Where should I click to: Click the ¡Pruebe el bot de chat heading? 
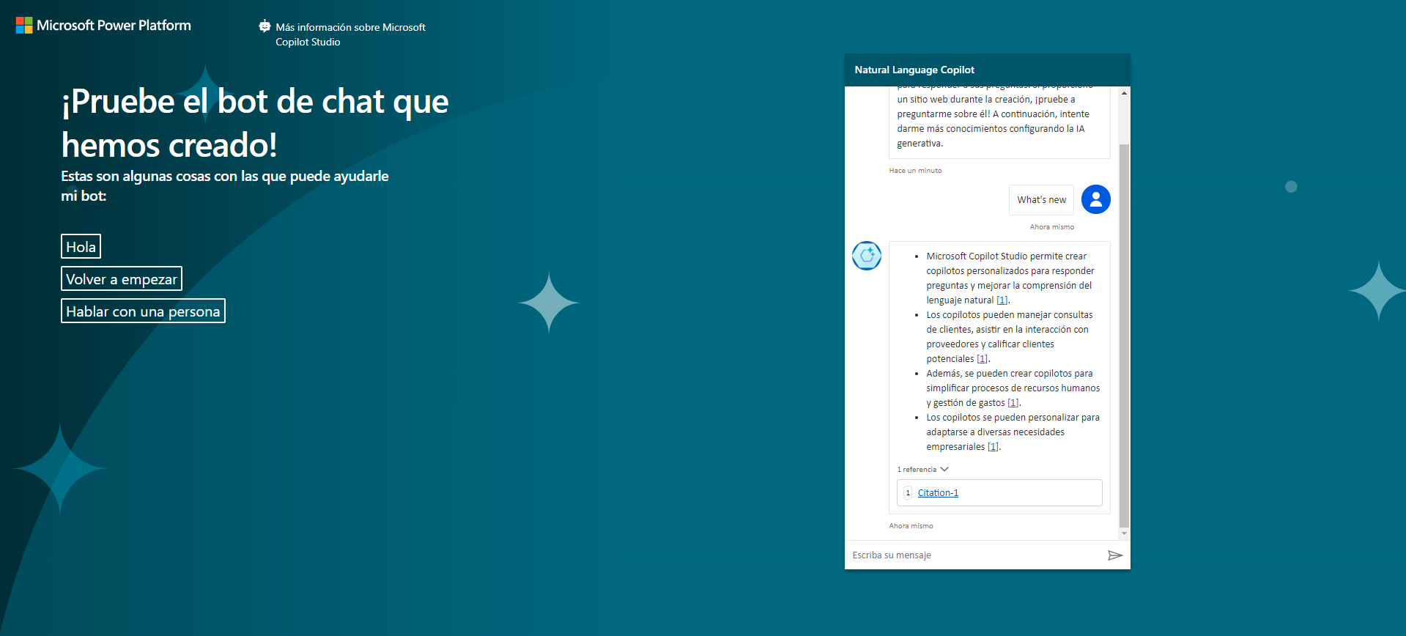coord(255,123)
